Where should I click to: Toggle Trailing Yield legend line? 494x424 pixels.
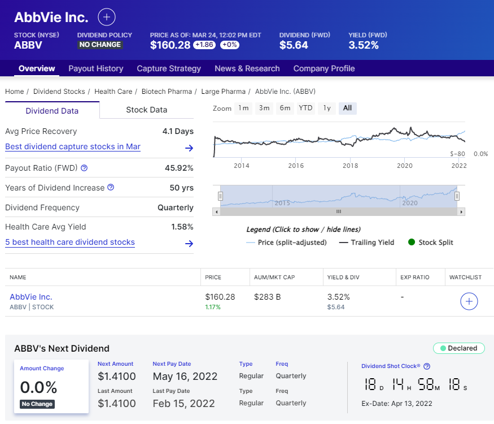pos(366,243)
